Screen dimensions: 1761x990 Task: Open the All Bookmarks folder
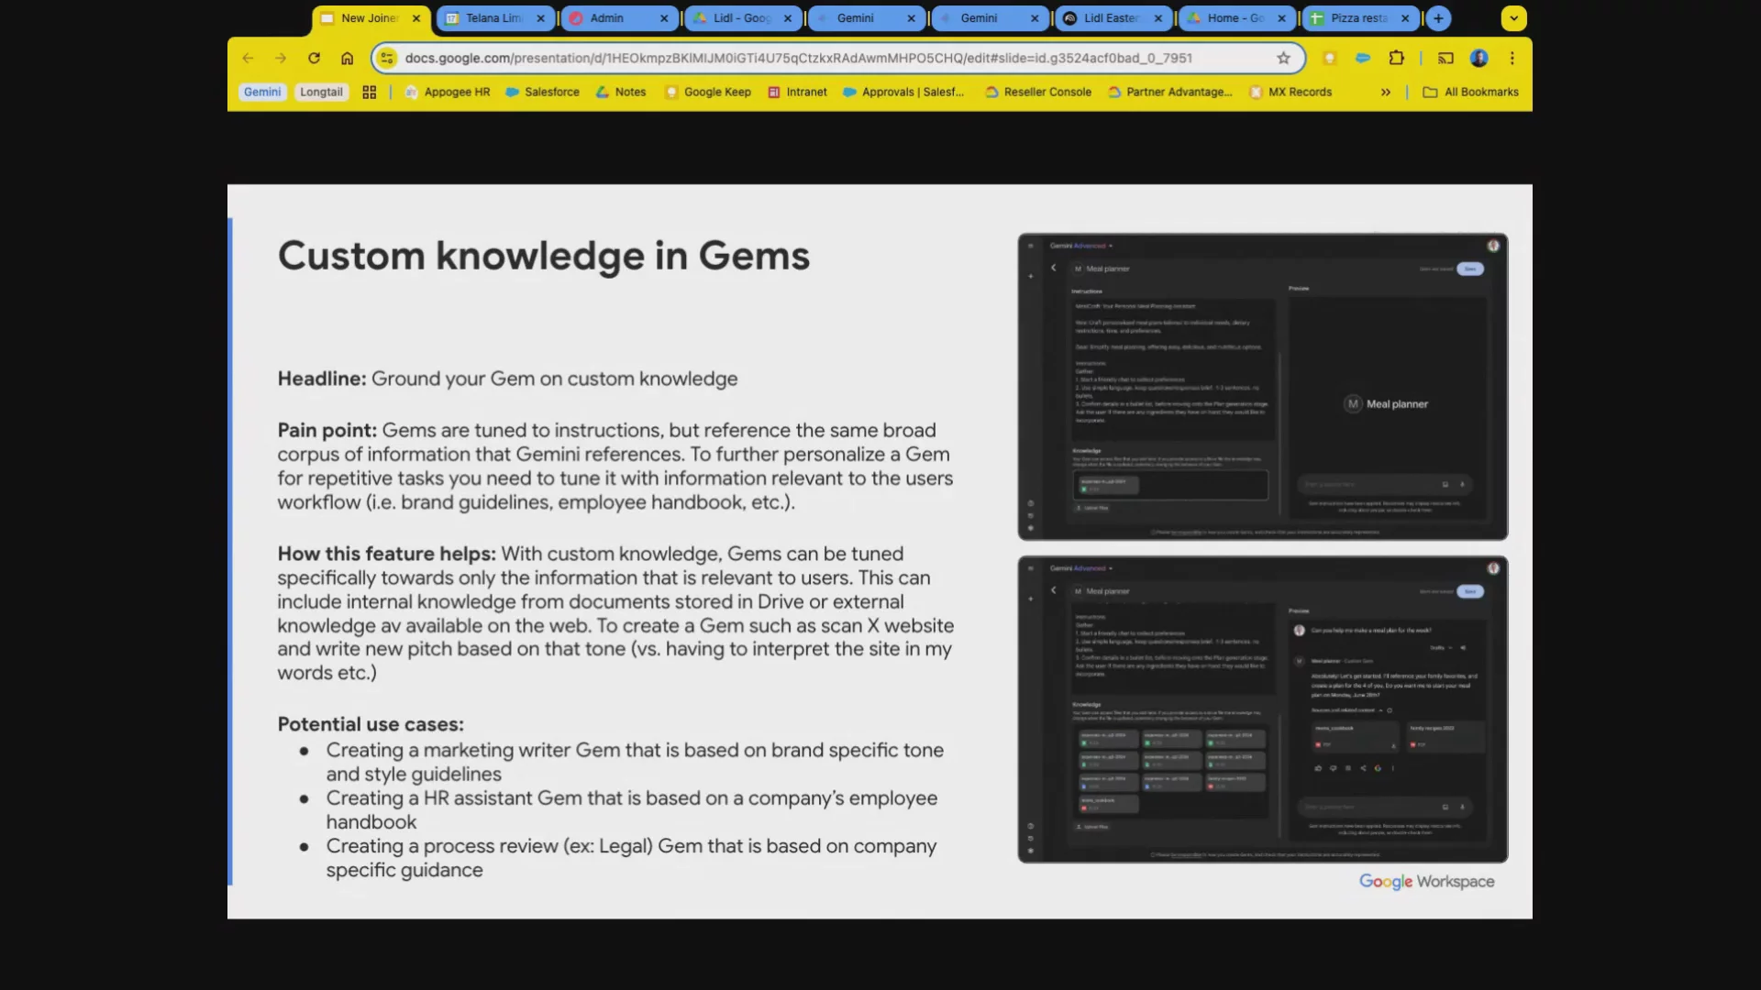coord(1470,92)
